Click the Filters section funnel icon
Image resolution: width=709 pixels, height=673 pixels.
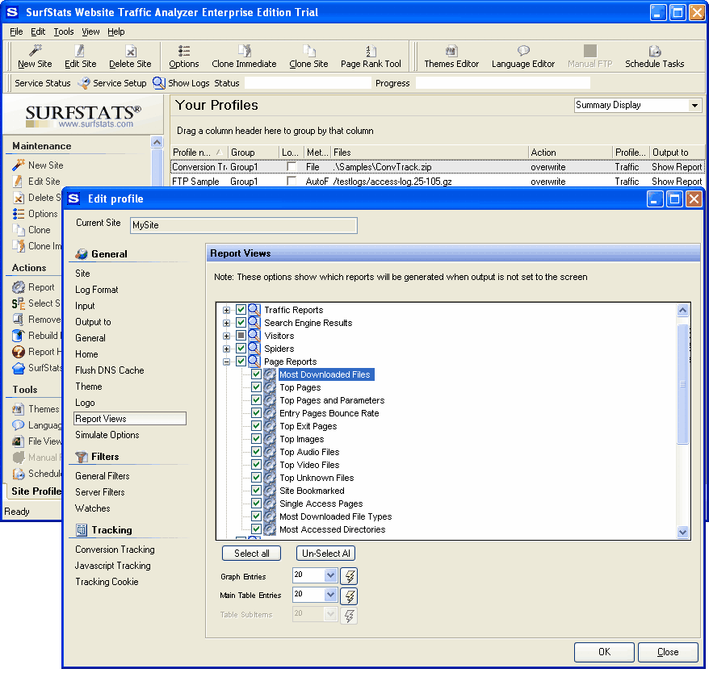click(x=82, y=457)
